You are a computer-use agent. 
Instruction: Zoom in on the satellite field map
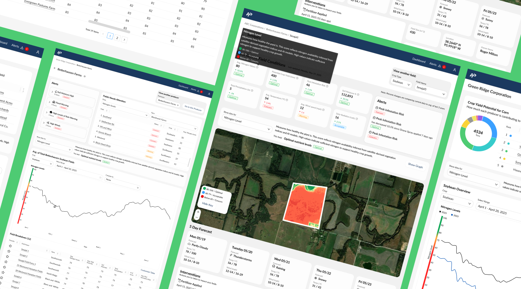(x=198, y=212)
